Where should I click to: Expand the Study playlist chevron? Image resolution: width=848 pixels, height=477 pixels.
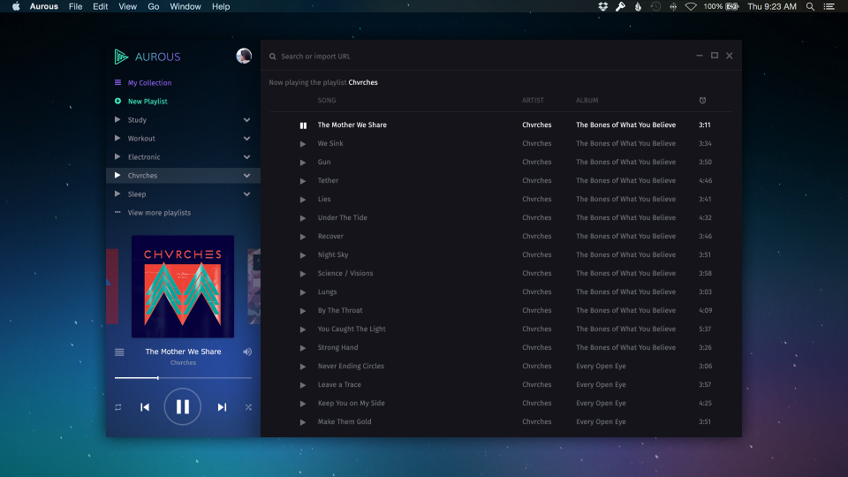(246, 120)
